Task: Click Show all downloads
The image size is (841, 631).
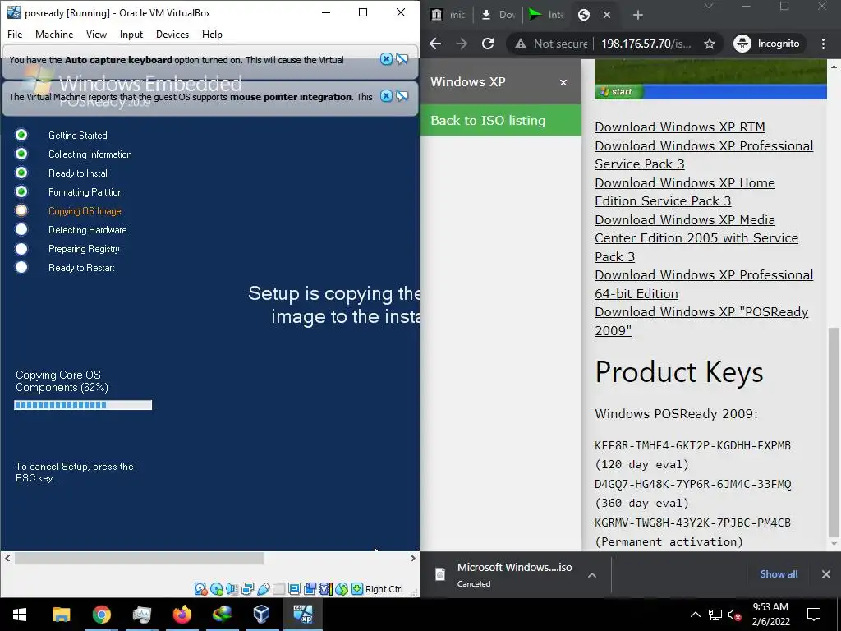Action: (x=779, y=574)
